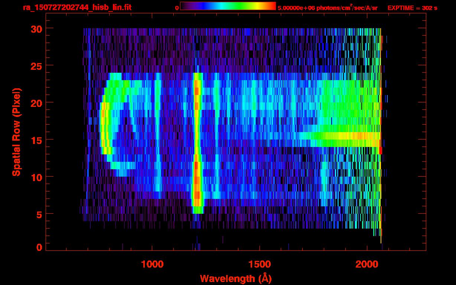Click the bright horizontal streak at row 15

345,136
